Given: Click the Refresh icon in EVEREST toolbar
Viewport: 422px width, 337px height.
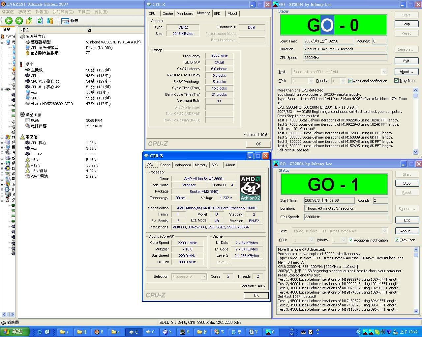Looking at the screenshot, I should point(40,21).
